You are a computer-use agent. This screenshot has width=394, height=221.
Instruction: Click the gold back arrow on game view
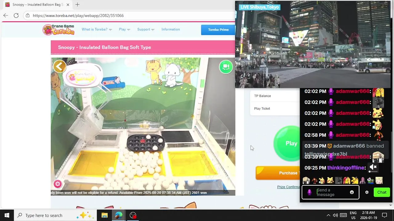click(60, 66)
